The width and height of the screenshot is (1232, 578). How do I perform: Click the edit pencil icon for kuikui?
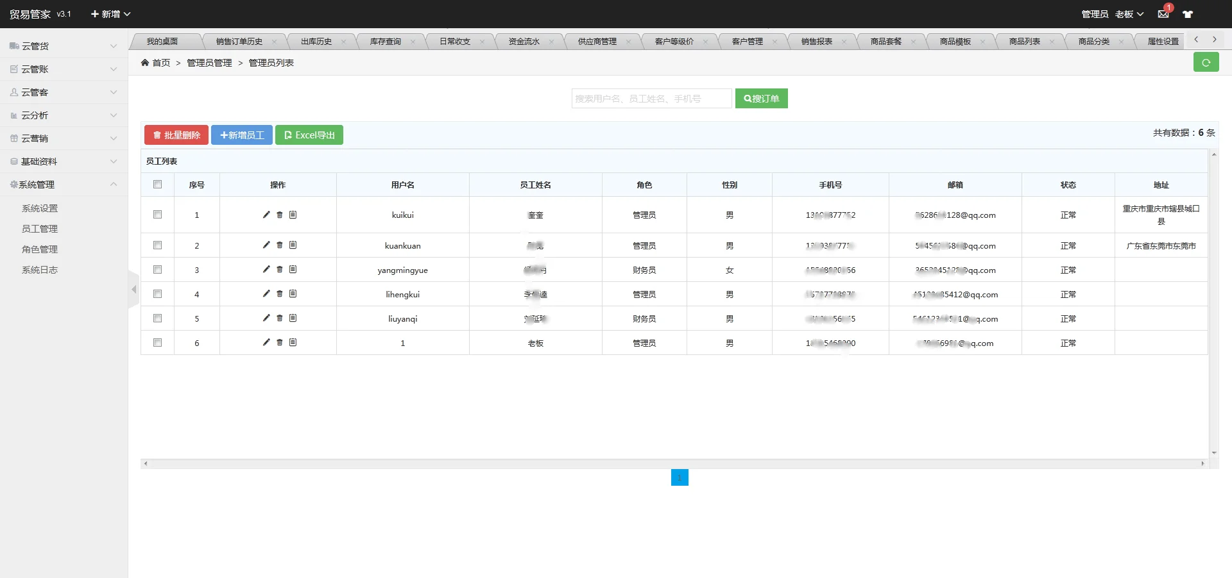(x=266, y=215)
